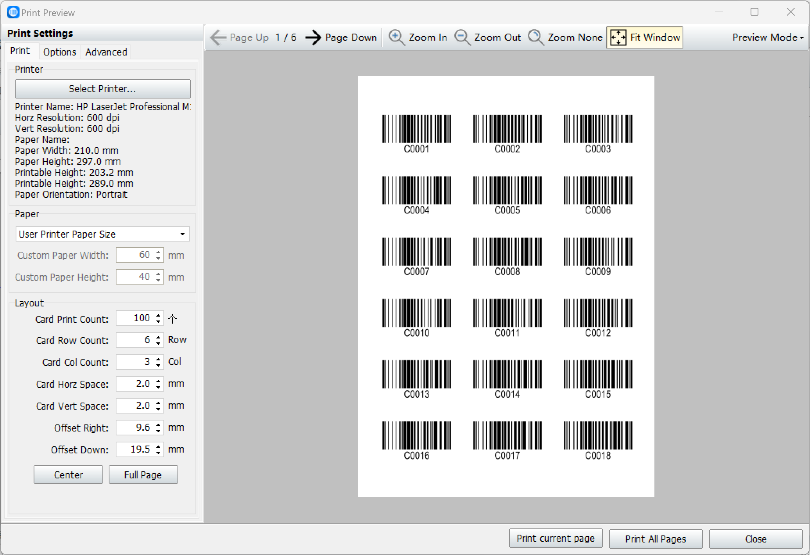This screenshot has width=810, height=555.
Task: Click Print All Pages button
Action: pos(656,539)
